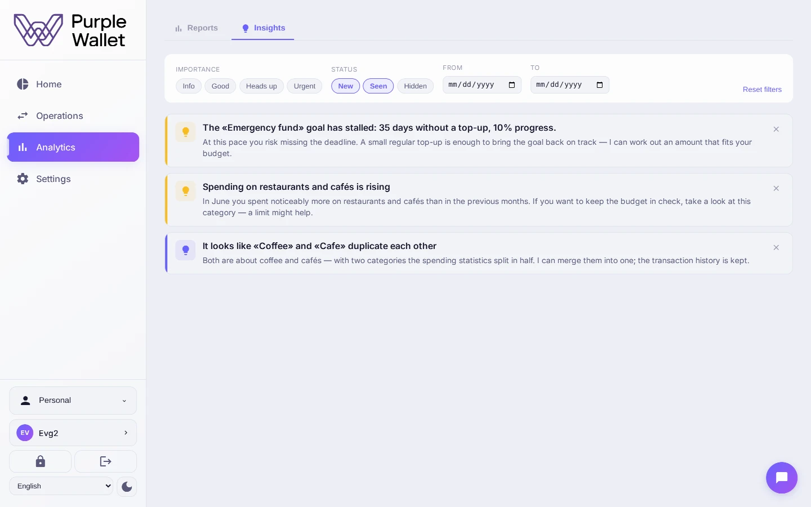Click the EV avatar badge

(x=25, y=433)
